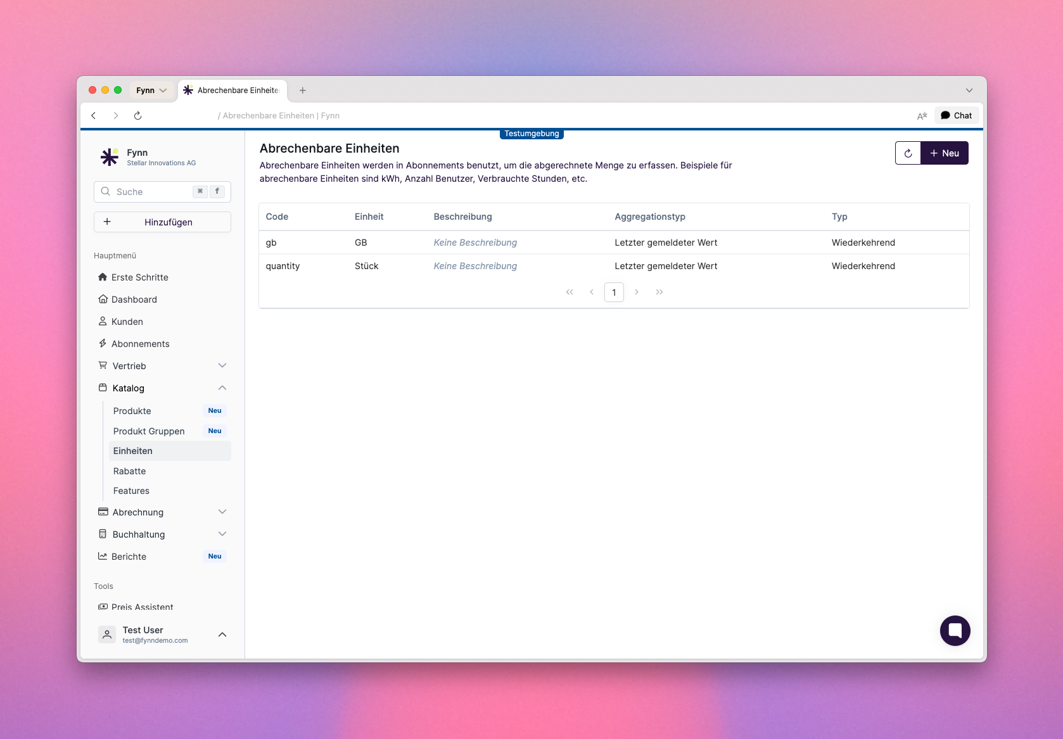Click the Berichte chart icon
Viewport: 1063px width, 739px height.
[x=103, y=556]
